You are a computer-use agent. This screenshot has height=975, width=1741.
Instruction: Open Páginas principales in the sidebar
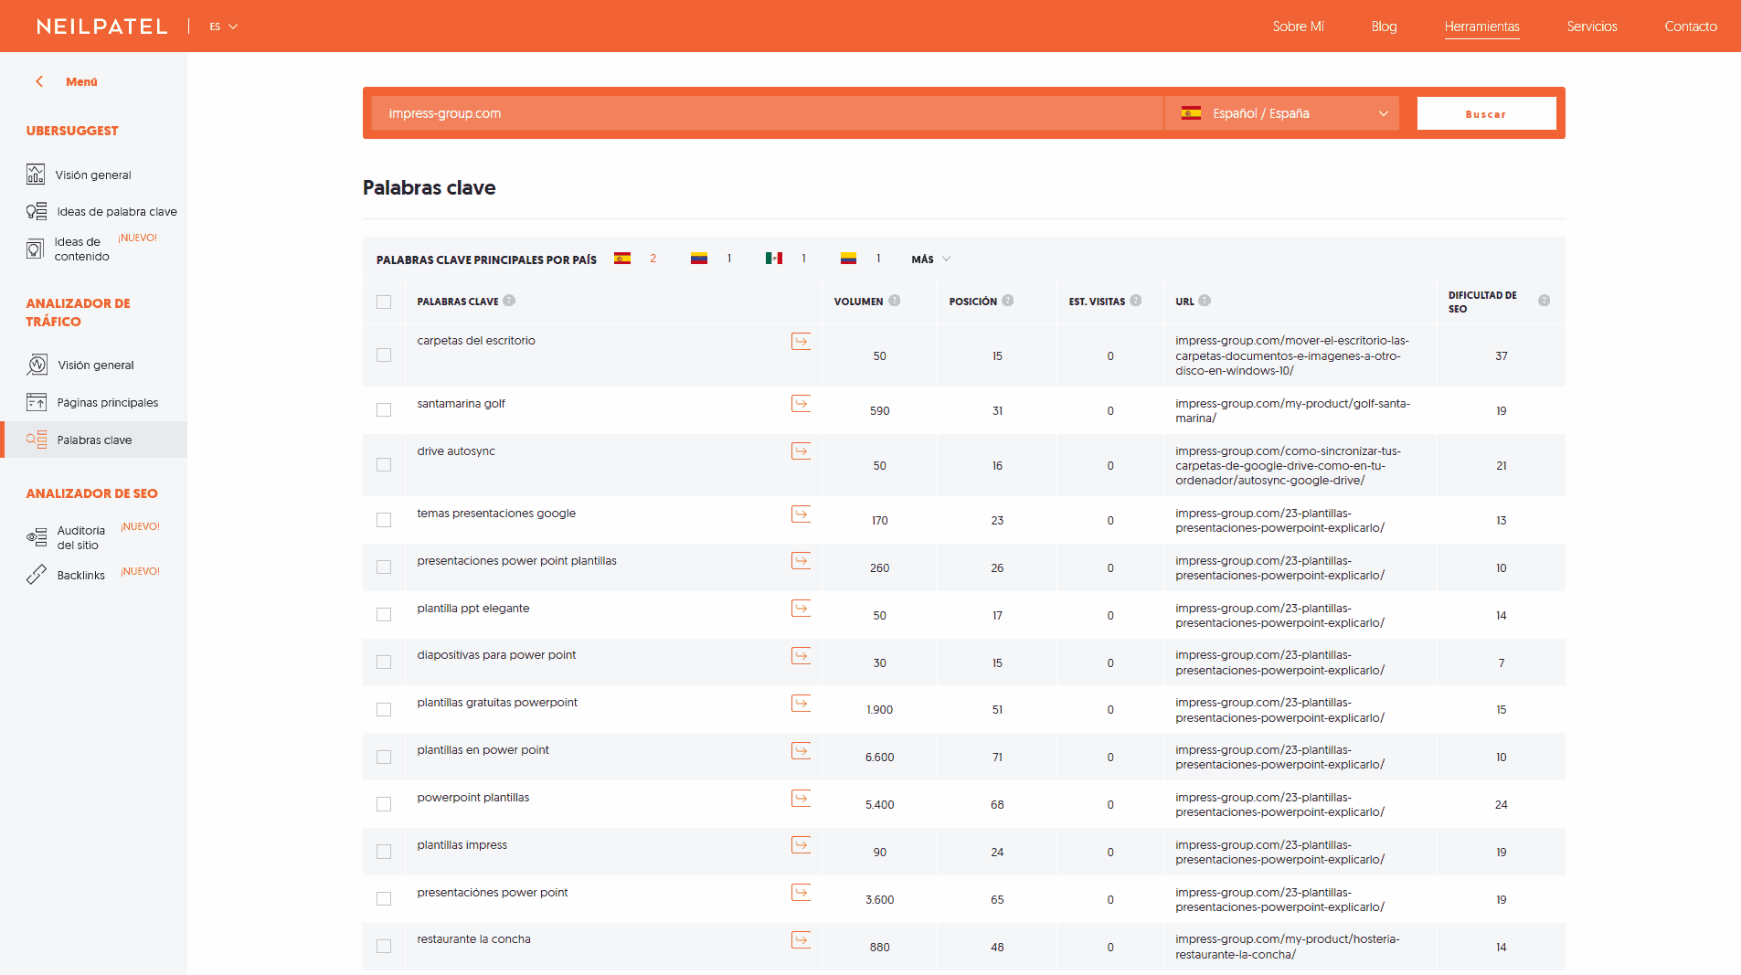pos(107,402)
